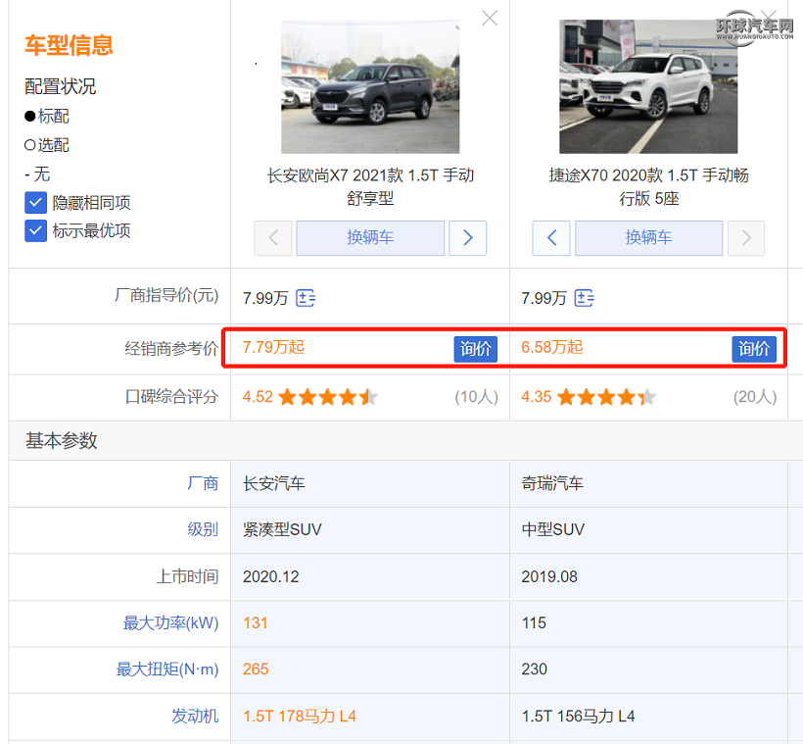Click 最大扭矩(N·m) parameter label
Image resolution: width=803 pixels, height=744 pixels.
(x=167, y=670)
